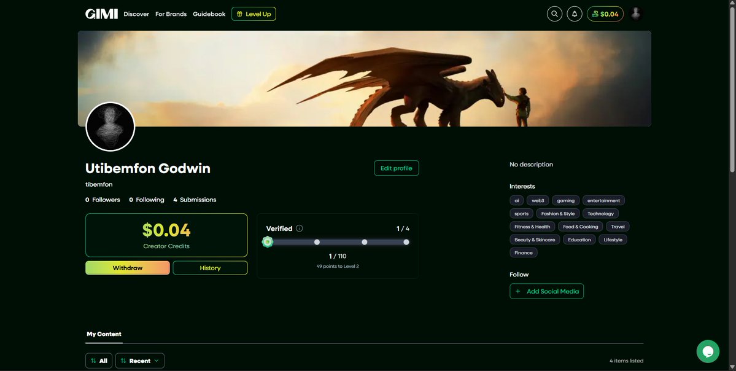Click Add Social Media
This screenshot has height=371, width=736.
546,291
